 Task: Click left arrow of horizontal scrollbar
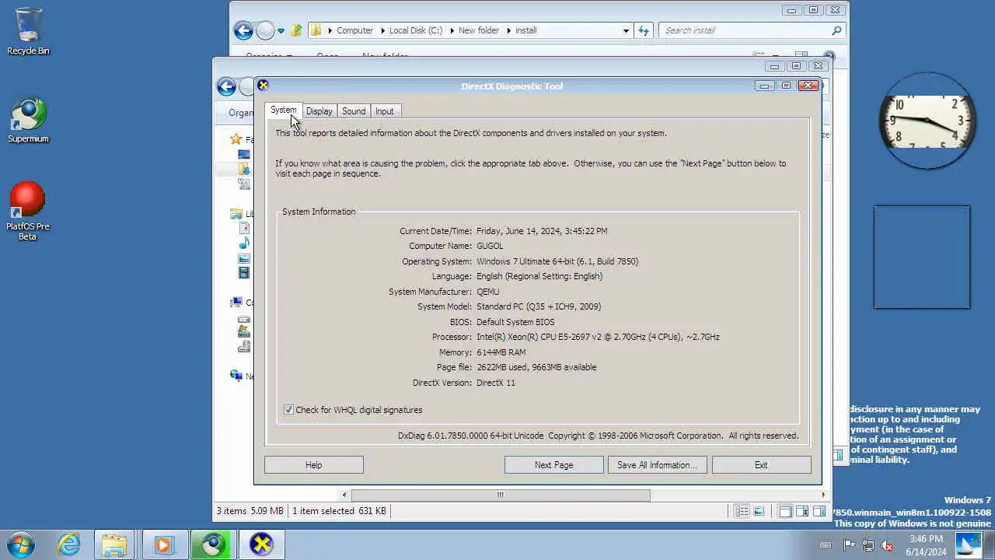pyautogui.click(x=344, y=495)
